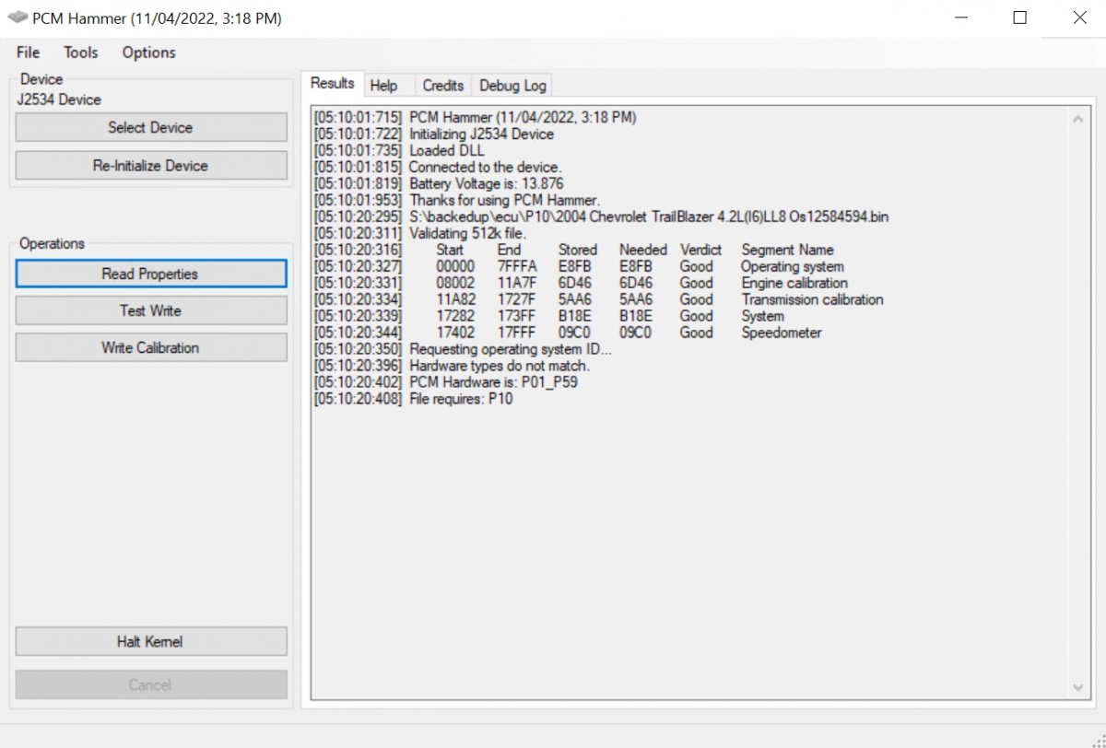Image resolution: width=1106 pixels, height=748 pixels.
Task: Show the Debug Log tab
Action: click(512, 86)
